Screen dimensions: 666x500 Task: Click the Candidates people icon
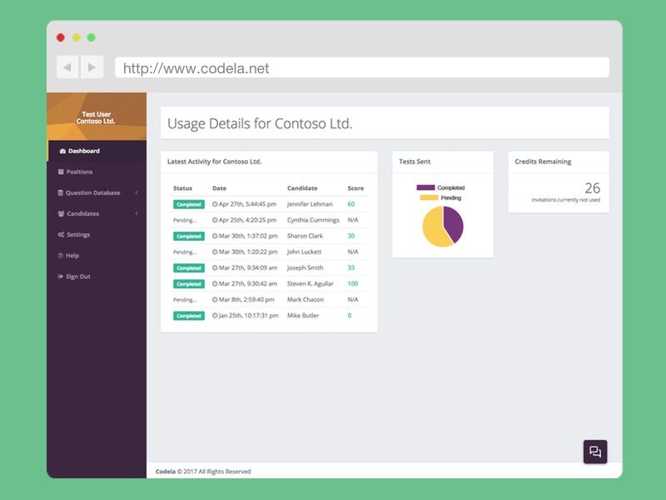(59, 213)
